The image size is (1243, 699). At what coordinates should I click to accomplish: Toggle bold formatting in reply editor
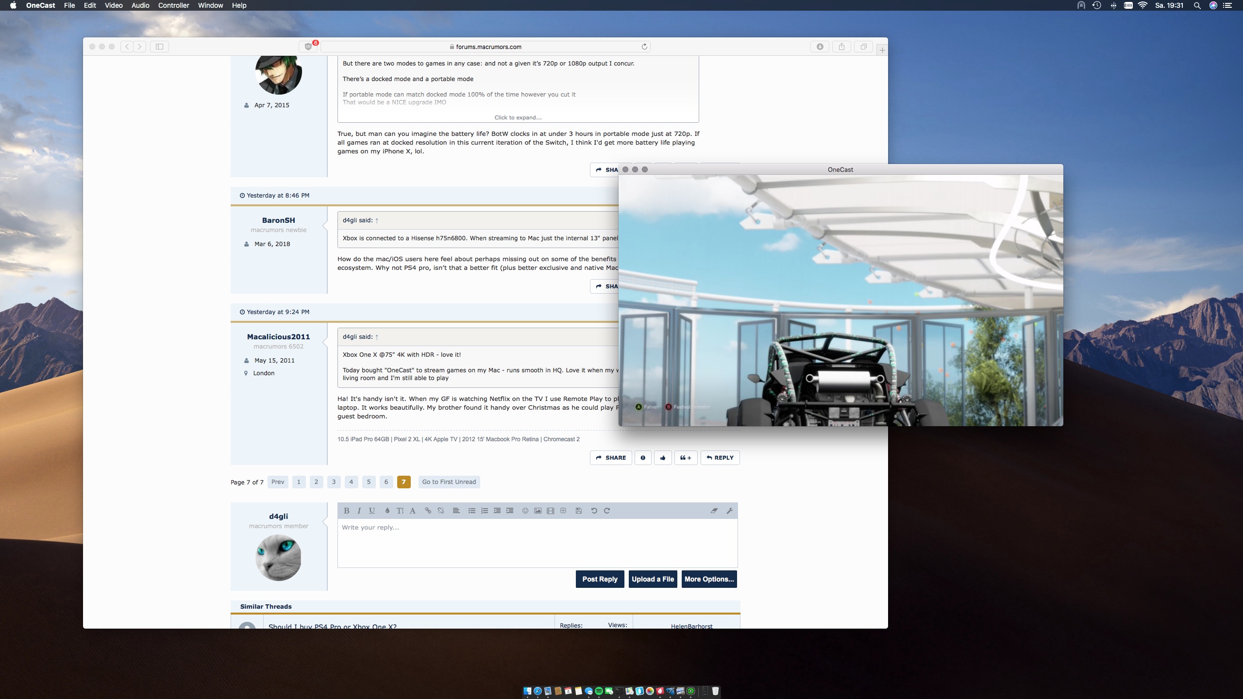click(x=346, y=511)
